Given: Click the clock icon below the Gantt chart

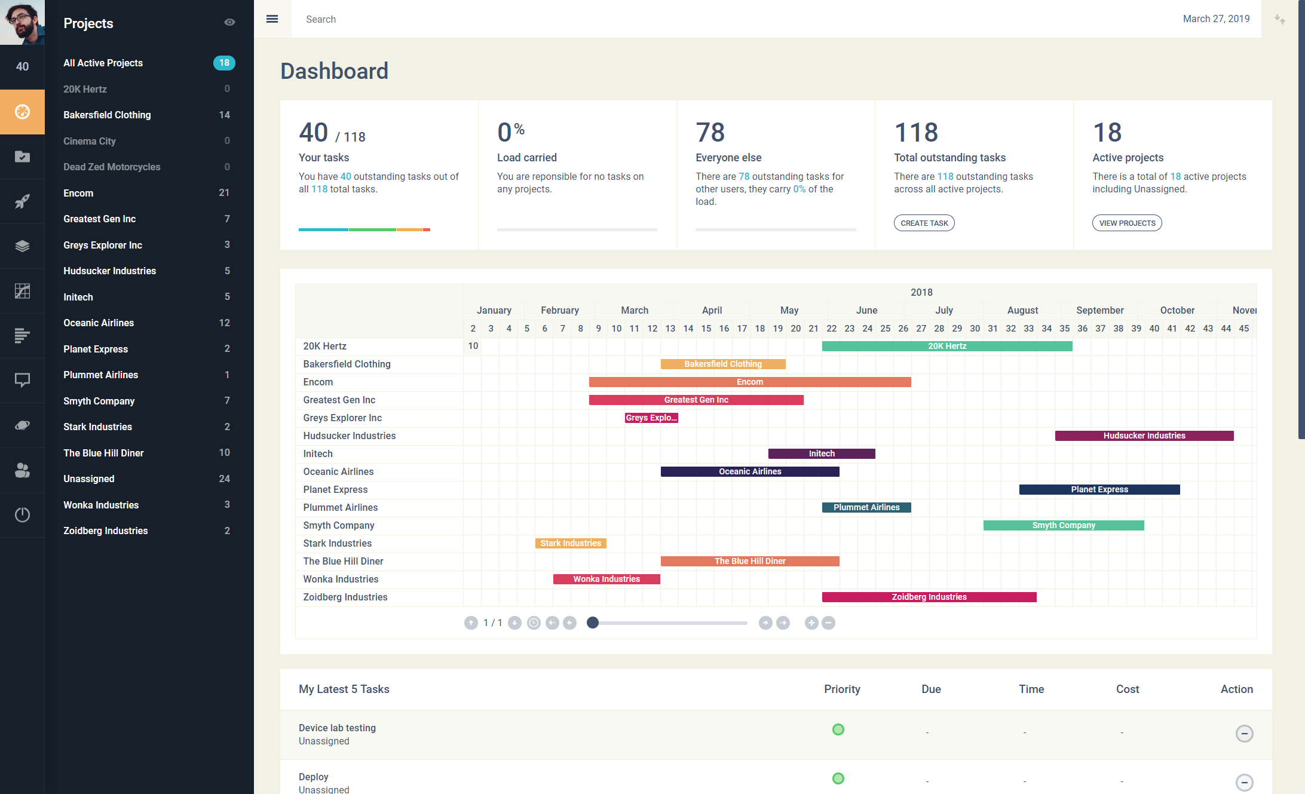Looking at the screenshot, I should [x=534, y=623].
